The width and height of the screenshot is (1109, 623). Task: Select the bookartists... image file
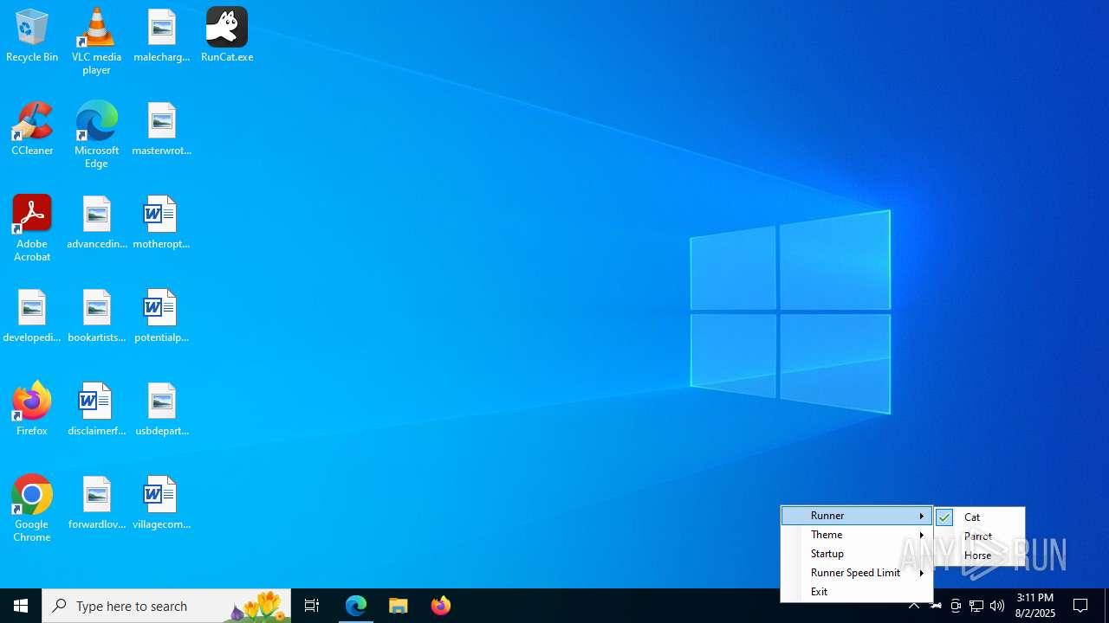[96, 317]
